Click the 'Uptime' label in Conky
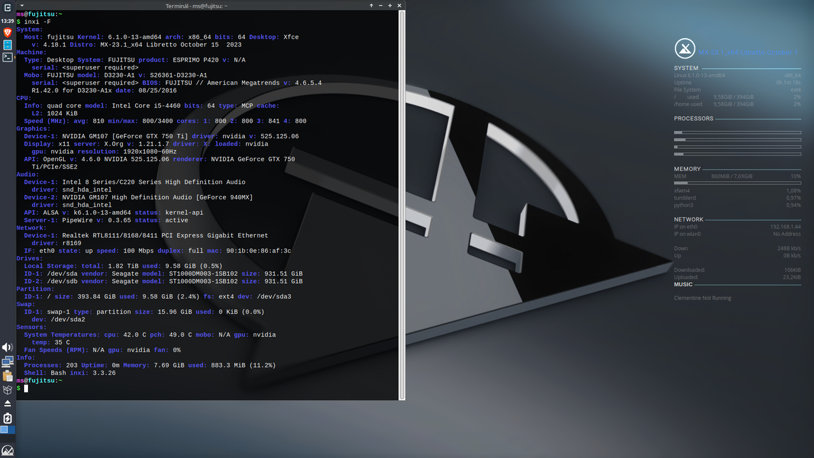This screenshot has height=458, width=814. tap(682, 83)
